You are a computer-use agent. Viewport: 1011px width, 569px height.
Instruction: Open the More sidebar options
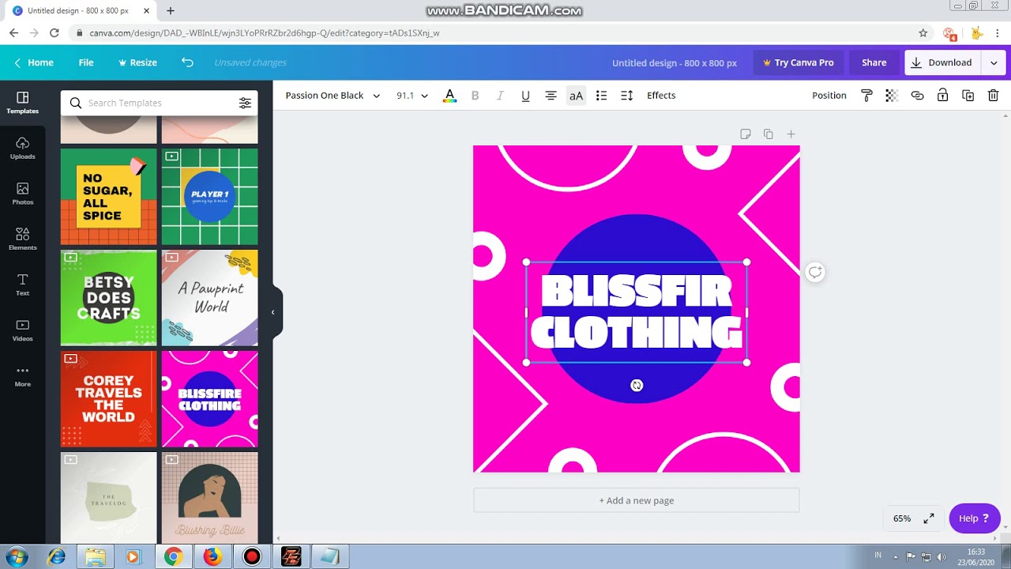coord(22,375)
